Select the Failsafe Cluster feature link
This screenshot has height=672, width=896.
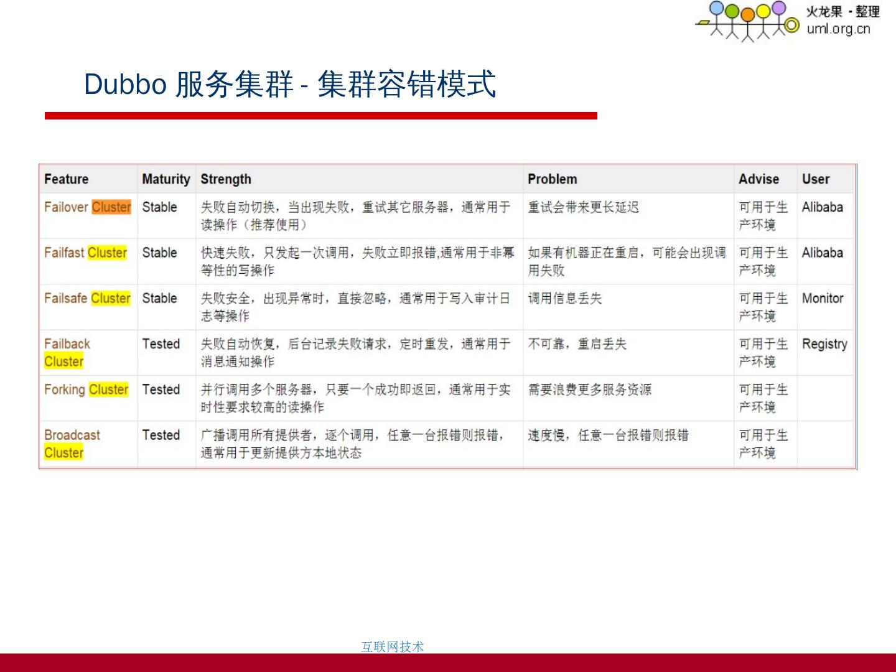87,298
